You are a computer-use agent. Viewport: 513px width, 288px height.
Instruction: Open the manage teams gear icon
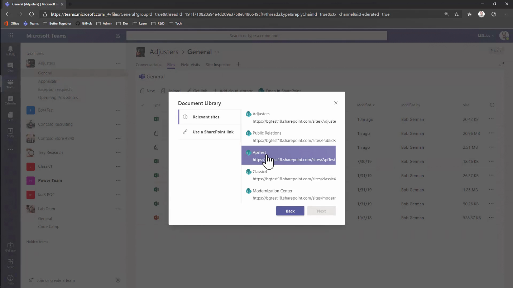(x=118, y=280)
